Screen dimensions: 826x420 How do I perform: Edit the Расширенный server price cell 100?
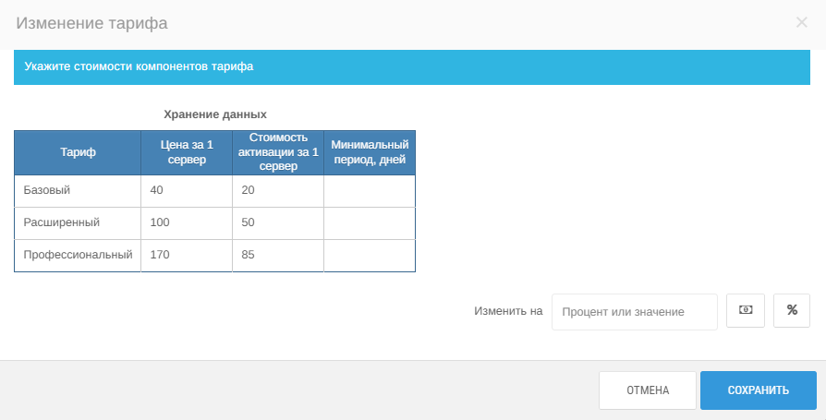187,223
